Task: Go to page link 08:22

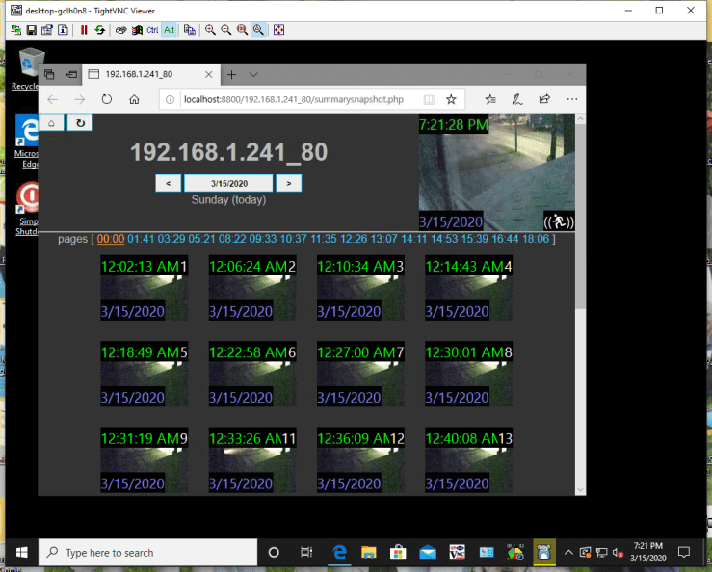Action: pos(232,239)
